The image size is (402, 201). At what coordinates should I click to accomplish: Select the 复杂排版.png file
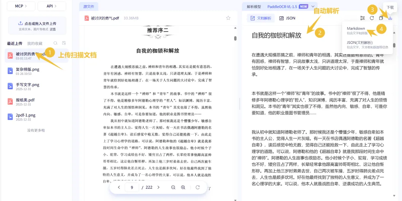[x=36, y=71]
